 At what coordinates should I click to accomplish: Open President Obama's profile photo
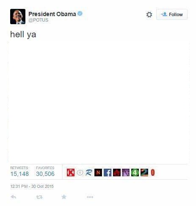pyautogui.click(x=18, y=17)
